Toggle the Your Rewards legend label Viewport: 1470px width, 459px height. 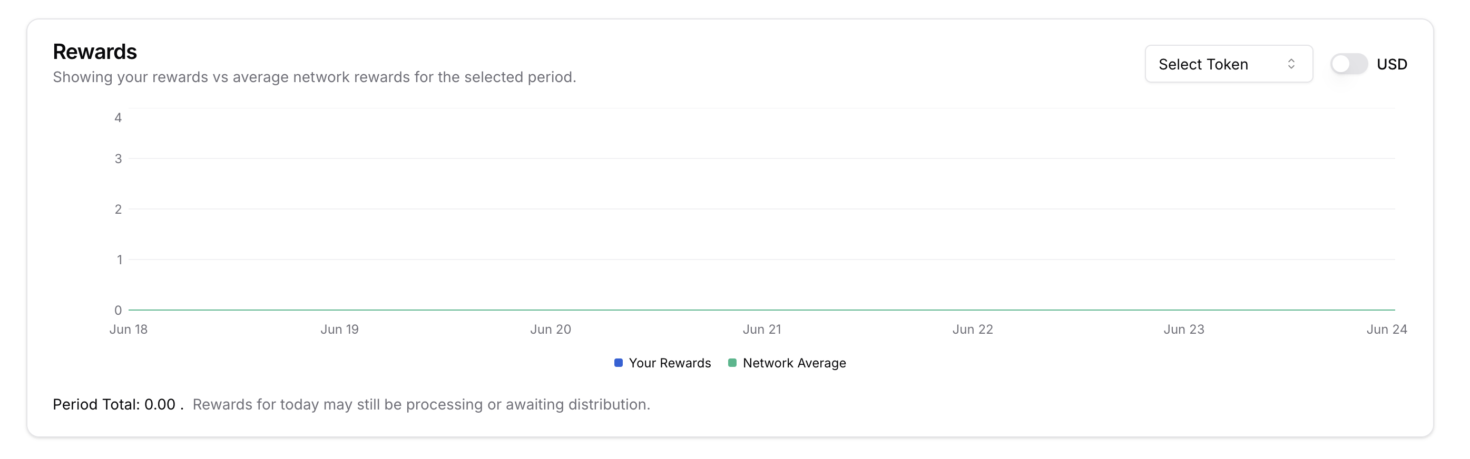(669, 363)
